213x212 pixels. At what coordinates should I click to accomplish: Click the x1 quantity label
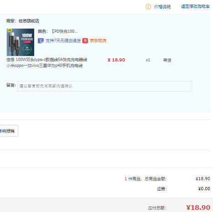pos(148,60)
